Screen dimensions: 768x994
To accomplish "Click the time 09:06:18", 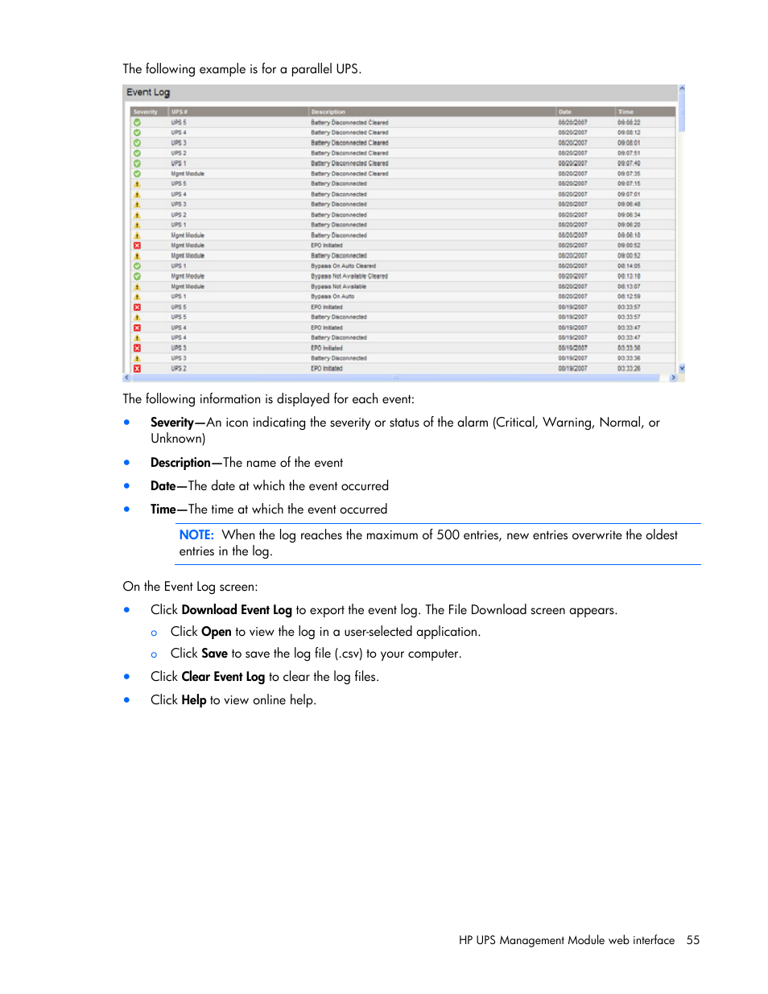I will 629,235.
